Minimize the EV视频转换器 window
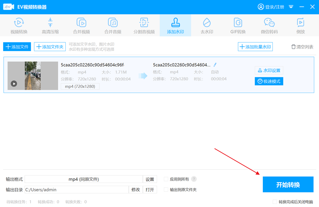The height and width of the screenshot is (207, 319). tap(302, 7)
